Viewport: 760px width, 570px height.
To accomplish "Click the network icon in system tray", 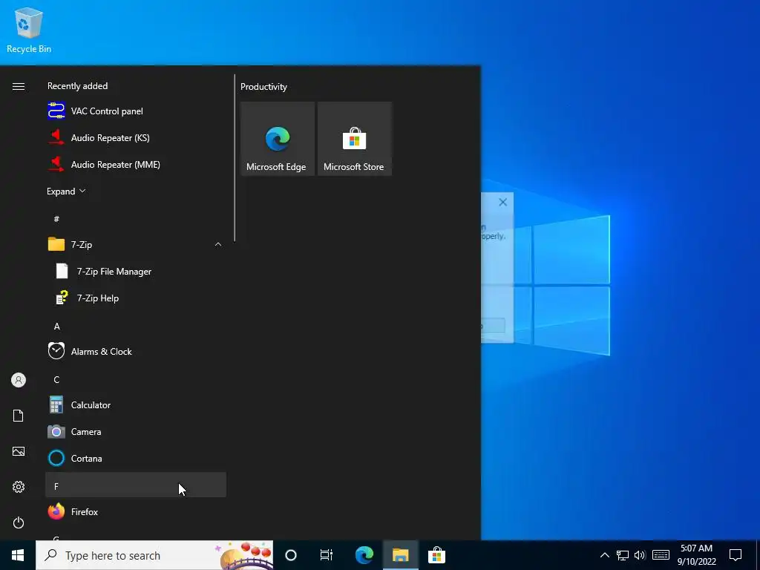I will (623, 555).
